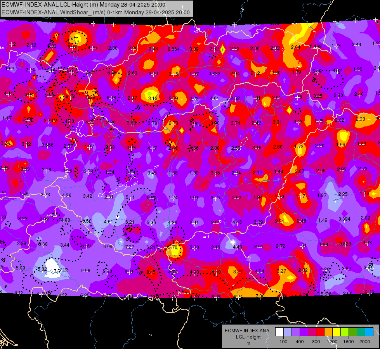
Task: Click the wind shear value '5.82'
Action: tap(42, 269)
